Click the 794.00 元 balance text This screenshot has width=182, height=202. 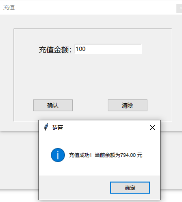[131, 155]
